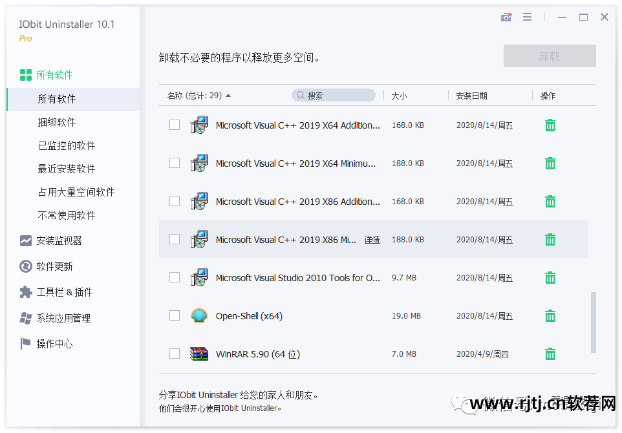The width and height of the screenshot is (622, 433).
Task: Click the 所有软件 green section header text
Action: [x=54, y=75]
